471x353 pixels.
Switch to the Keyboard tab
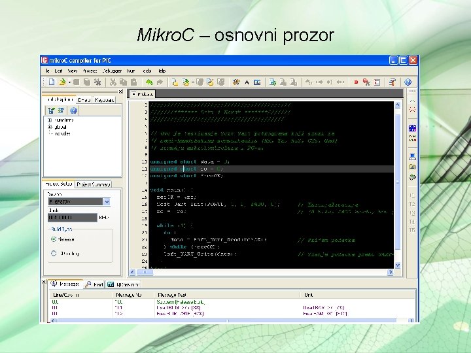pos(104,100)
